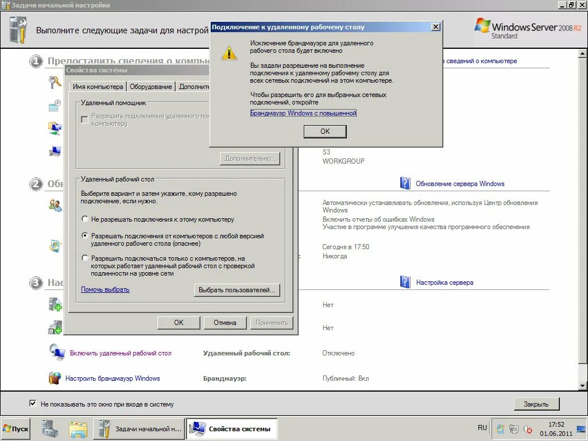Switch to the Computer Name tab
The width and height of the screenshot is (588, 441).
[x=98, y=87]
